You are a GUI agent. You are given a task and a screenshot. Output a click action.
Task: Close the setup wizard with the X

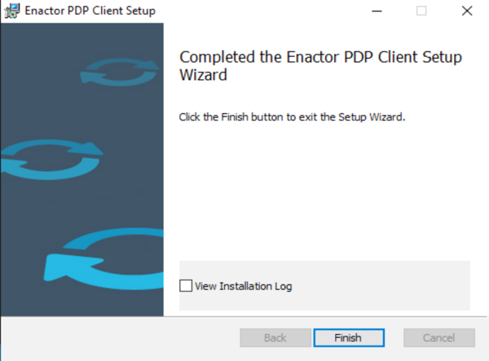pyautogui.click(x=466, y=11)
